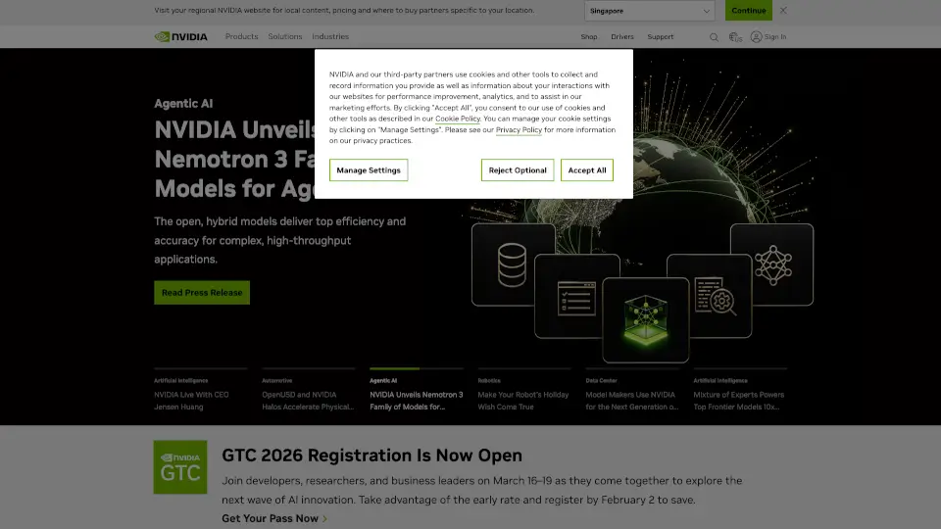Click Reject Optional cookies button
The width and height of the screenshot is (941, 529).
click(518, 170)
